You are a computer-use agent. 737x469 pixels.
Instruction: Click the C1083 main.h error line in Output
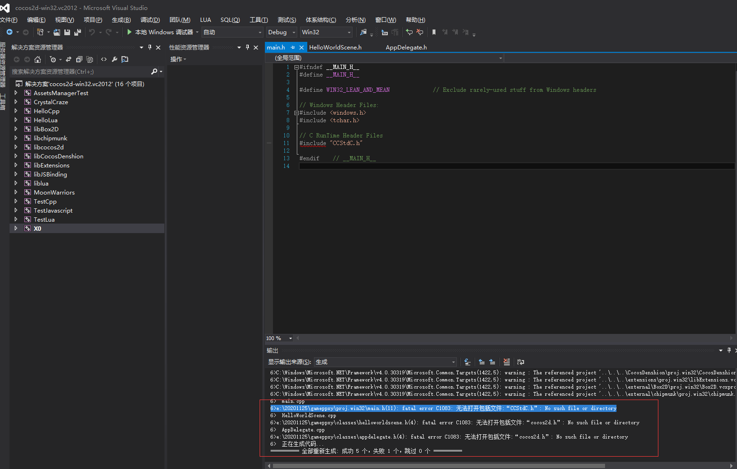[443, 409]
